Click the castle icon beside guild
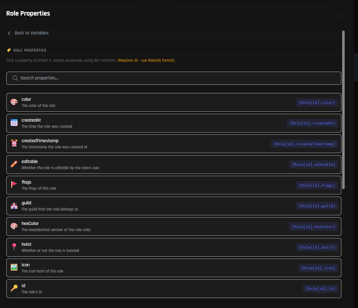 tap(14, 206)
